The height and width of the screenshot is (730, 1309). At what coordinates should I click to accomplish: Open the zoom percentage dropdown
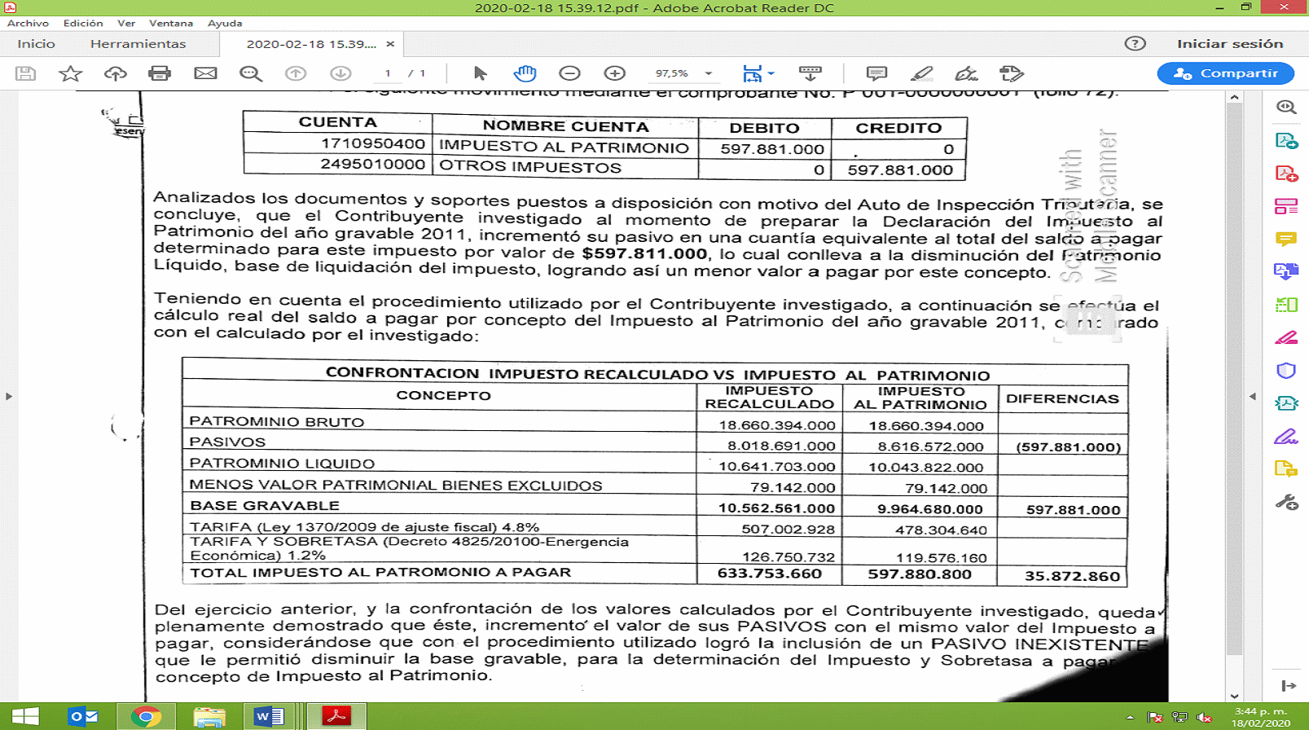[x=709, y=73]
